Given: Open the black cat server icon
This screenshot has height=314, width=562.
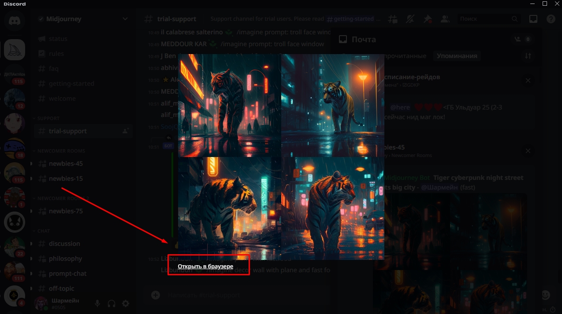Looking at the screenshot, I should (15, 222).
